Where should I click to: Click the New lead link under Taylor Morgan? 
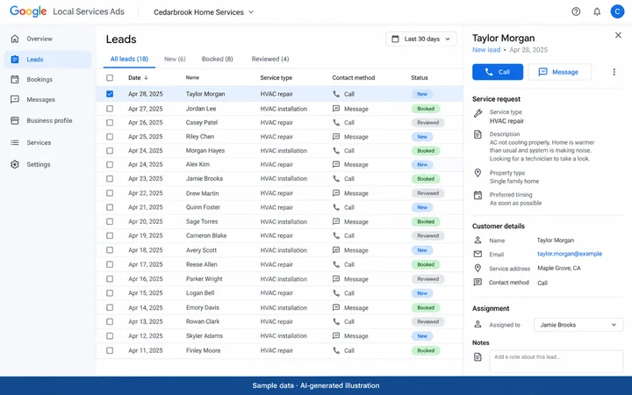point(486,50)
